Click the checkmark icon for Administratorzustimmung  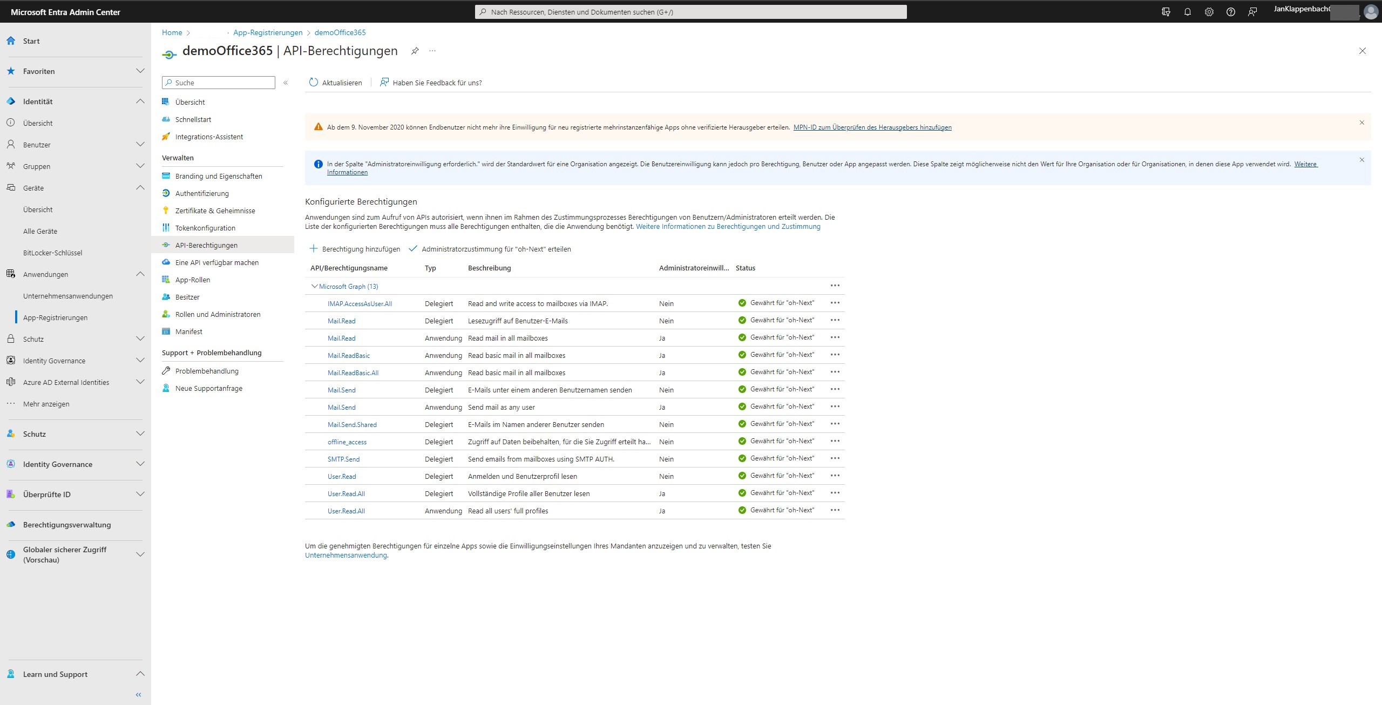click(413, 248)
